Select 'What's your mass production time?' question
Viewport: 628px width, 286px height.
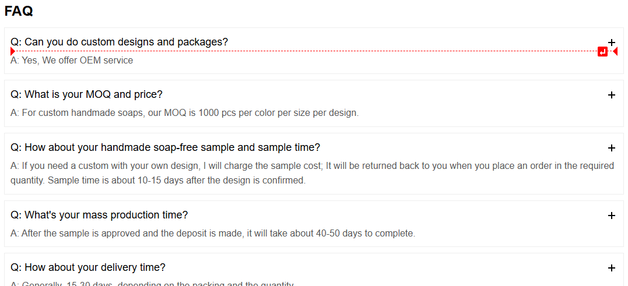click(99, 215)
